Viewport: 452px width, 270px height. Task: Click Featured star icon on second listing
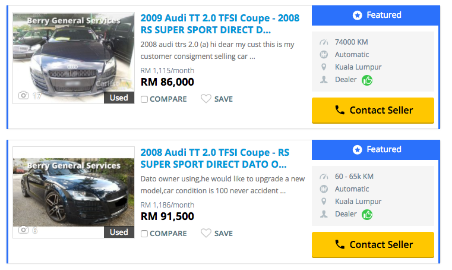click(x=357, y=150)
